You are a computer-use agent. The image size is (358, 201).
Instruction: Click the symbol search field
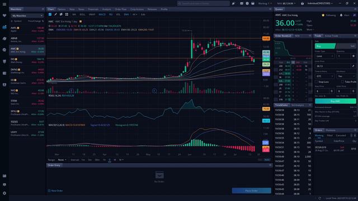tap(204, 3)
